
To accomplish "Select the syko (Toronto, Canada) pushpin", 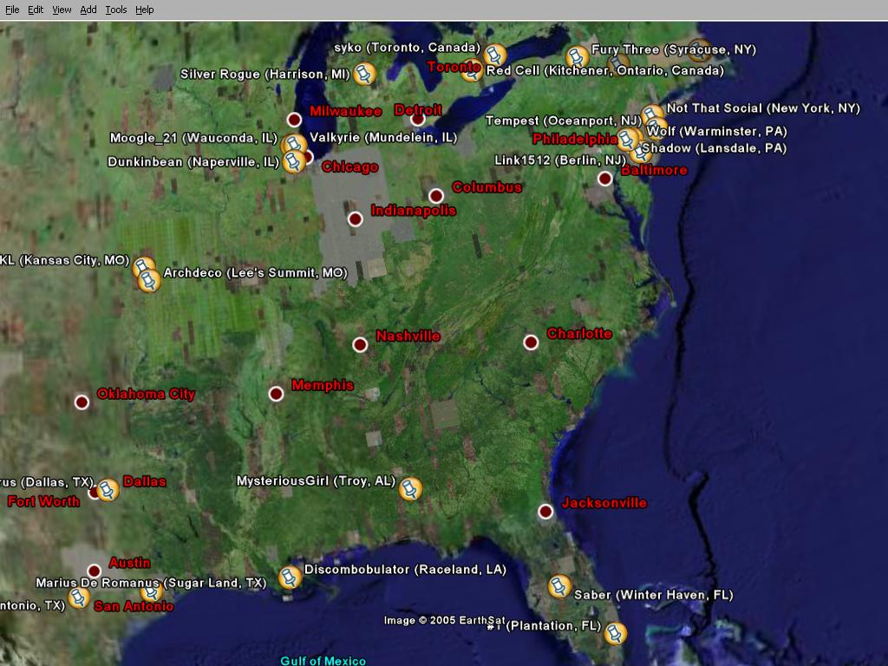I will click(494, 55).
